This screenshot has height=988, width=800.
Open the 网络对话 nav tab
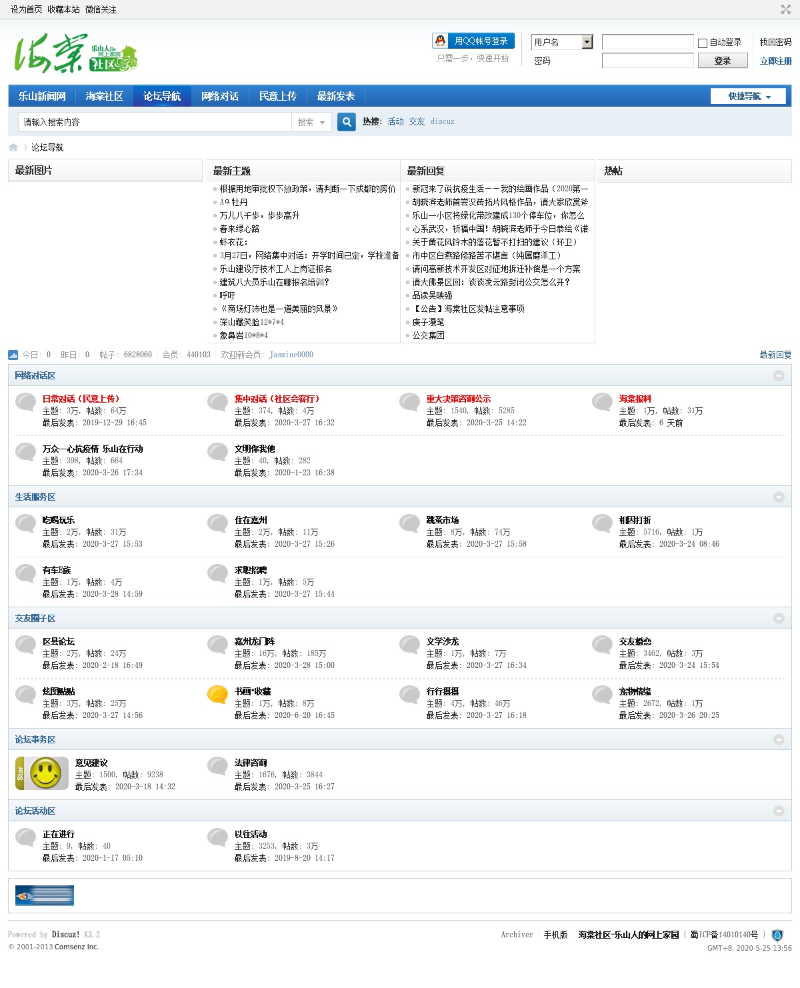(220, 96)
